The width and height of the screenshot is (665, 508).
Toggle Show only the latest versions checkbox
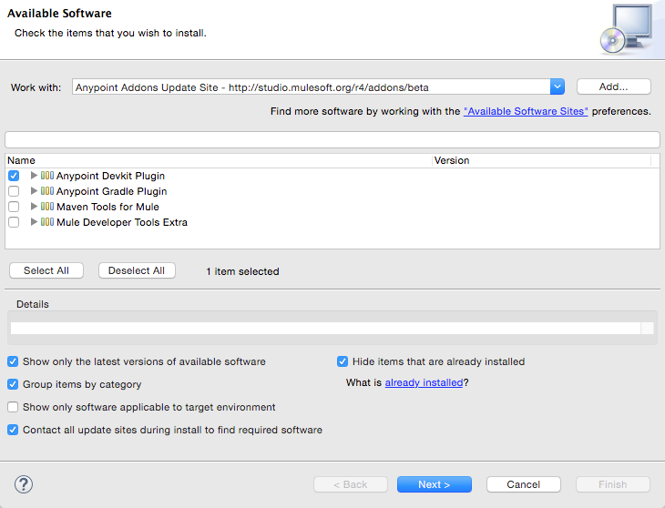[x=13, y=361]
